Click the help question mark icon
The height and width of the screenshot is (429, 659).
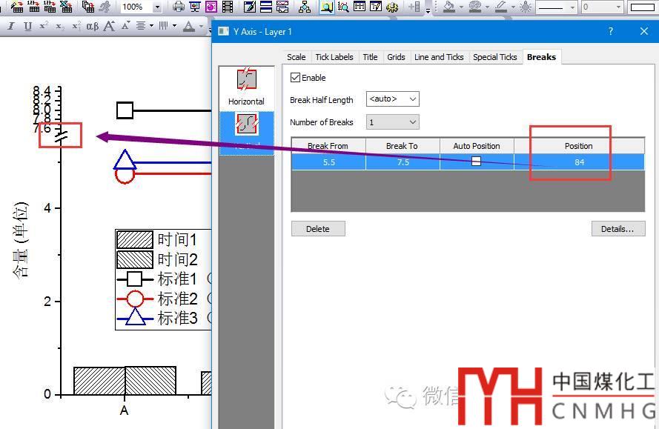coord(611,32)
